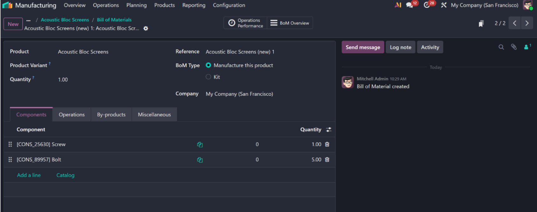The width and height of the screenshot is (537, 212).
Task: Switch to the Operations tab
Action: coord(72,115)
